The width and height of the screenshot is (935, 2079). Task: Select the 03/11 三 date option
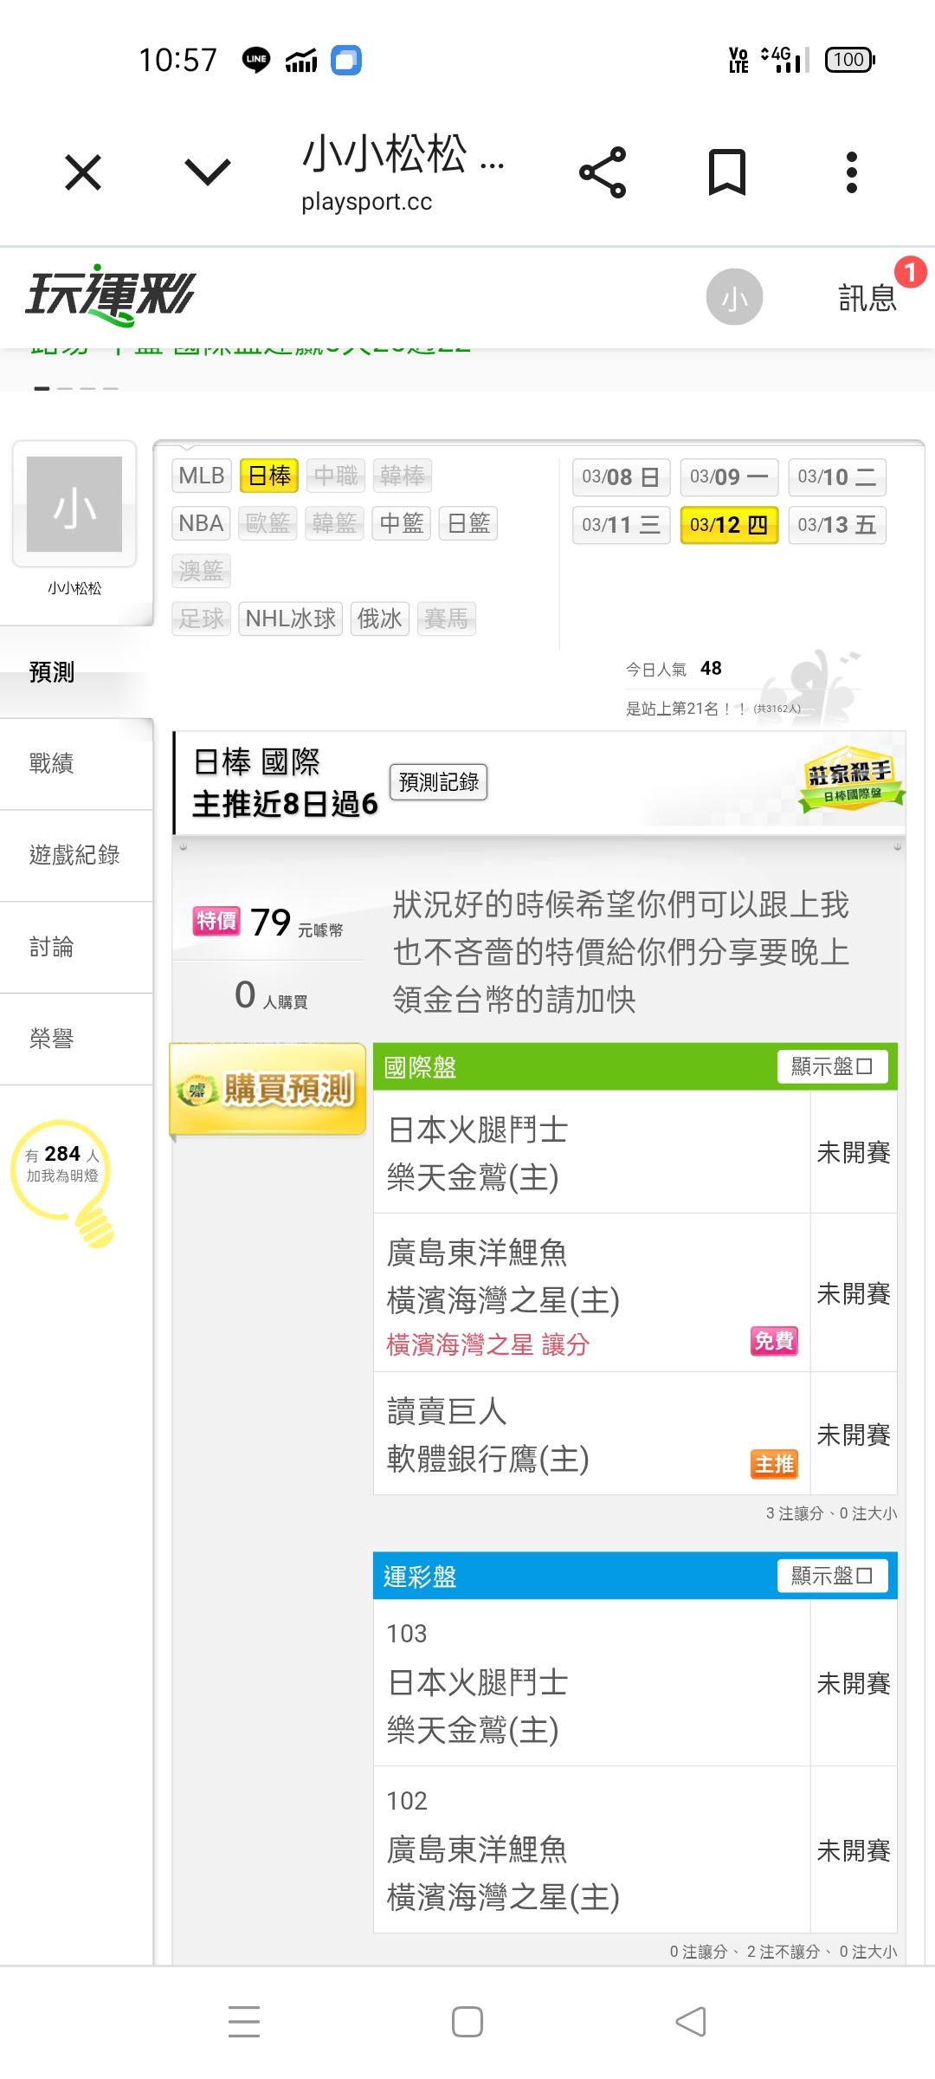(621, 525)
